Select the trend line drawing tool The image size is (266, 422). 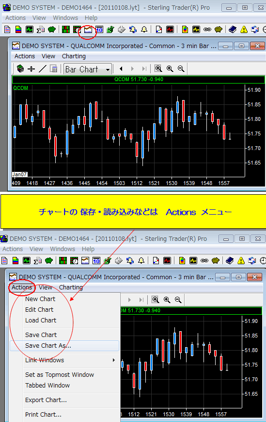(43, 69)
